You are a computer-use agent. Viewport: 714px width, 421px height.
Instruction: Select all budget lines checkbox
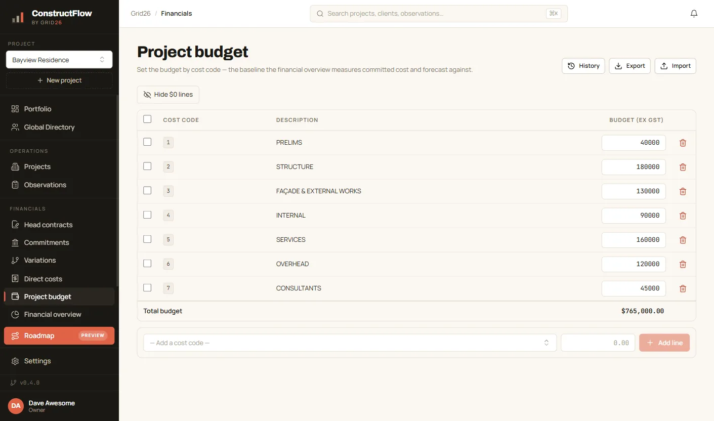click(x=147, y=119)
